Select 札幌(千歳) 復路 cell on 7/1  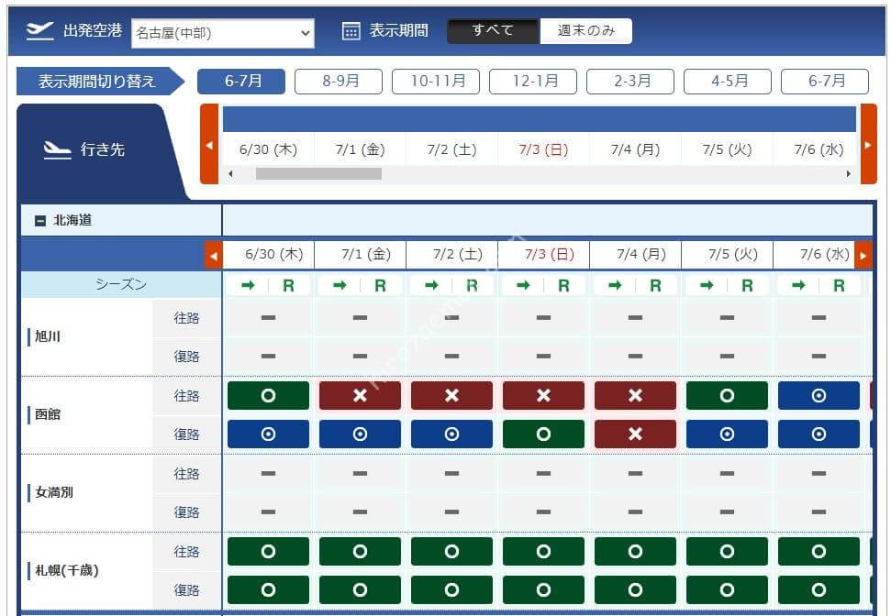pyautogui.click(x=361, y=590)
